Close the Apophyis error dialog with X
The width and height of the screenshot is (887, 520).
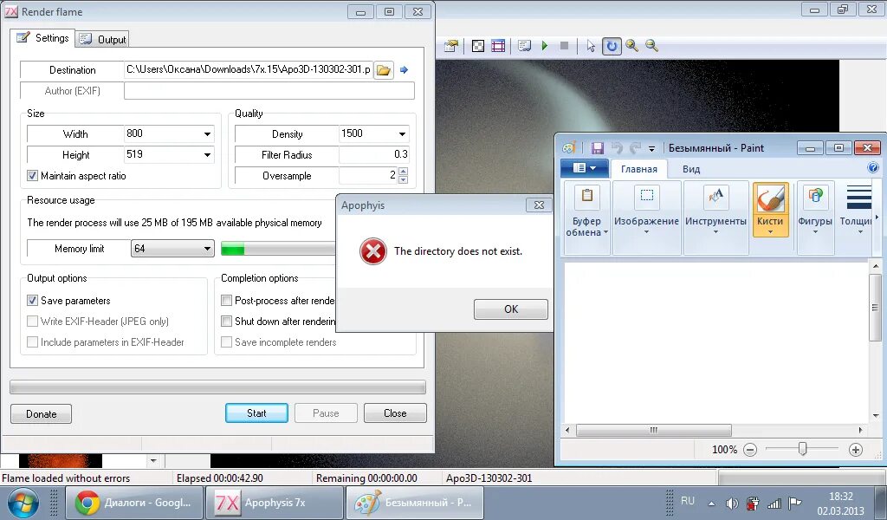pos(539,205)
